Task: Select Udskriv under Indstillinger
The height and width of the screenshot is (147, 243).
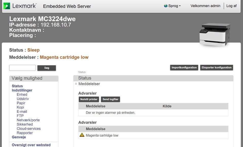Action: (23, 99)
